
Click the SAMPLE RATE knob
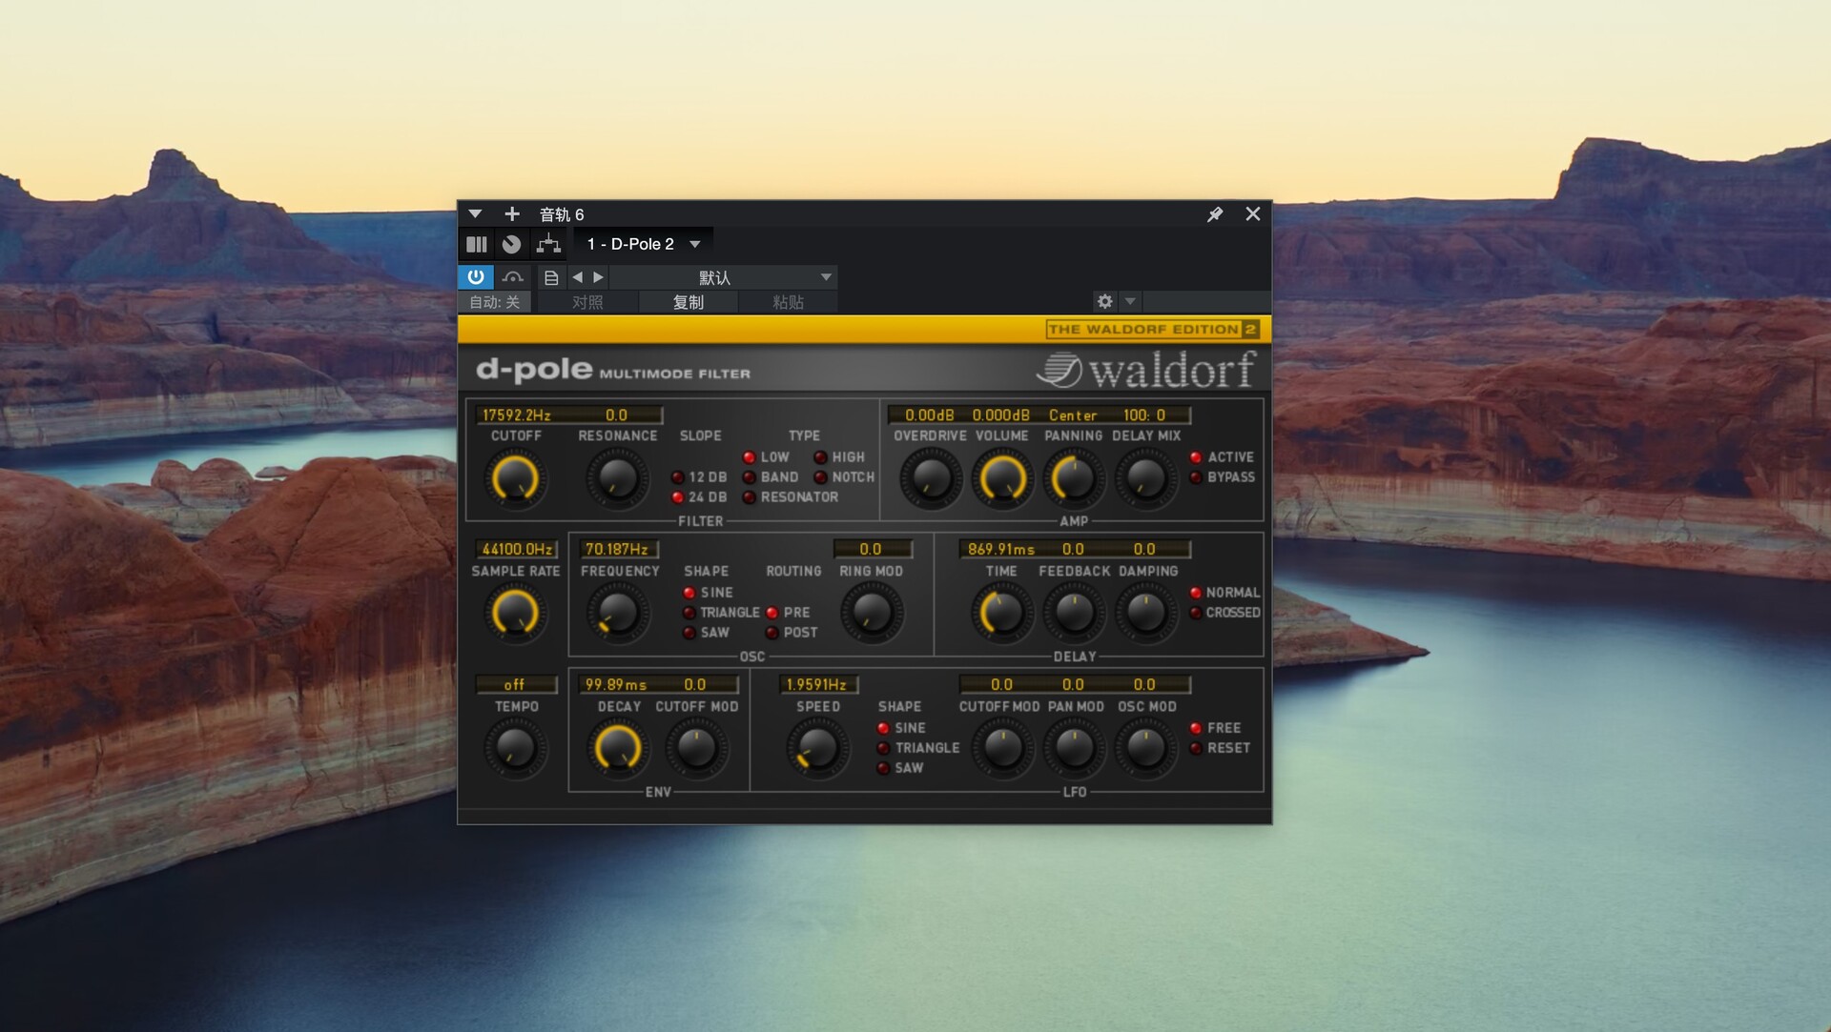pos(515,613)
